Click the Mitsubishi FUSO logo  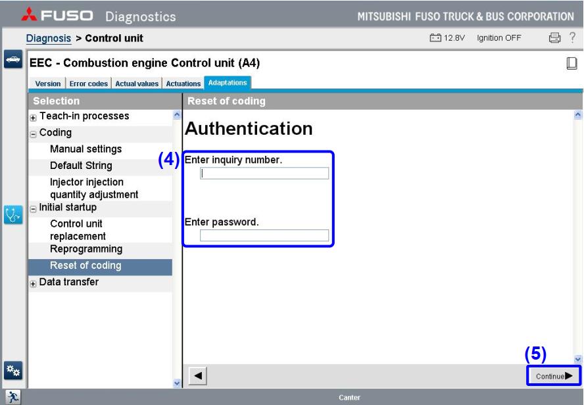(57, 15)
